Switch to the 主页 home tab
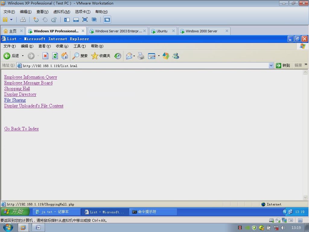This screenshot has width=309, height=232. (x=13, y=31)
